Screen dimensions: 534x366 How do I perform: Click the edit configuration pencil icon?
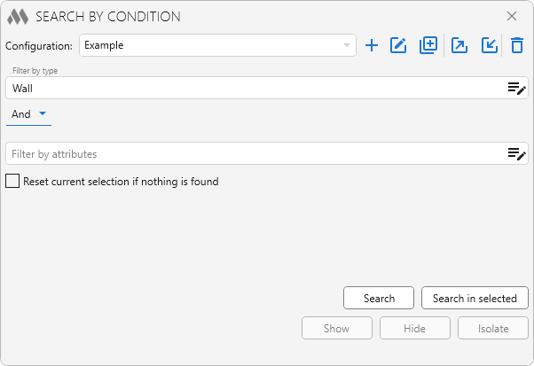(x=398, y=45)
